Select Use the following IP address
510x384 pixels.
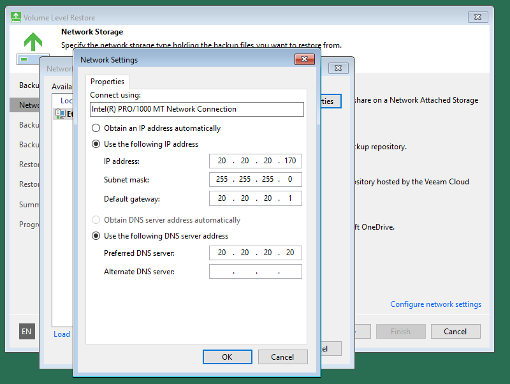(145, 144)
